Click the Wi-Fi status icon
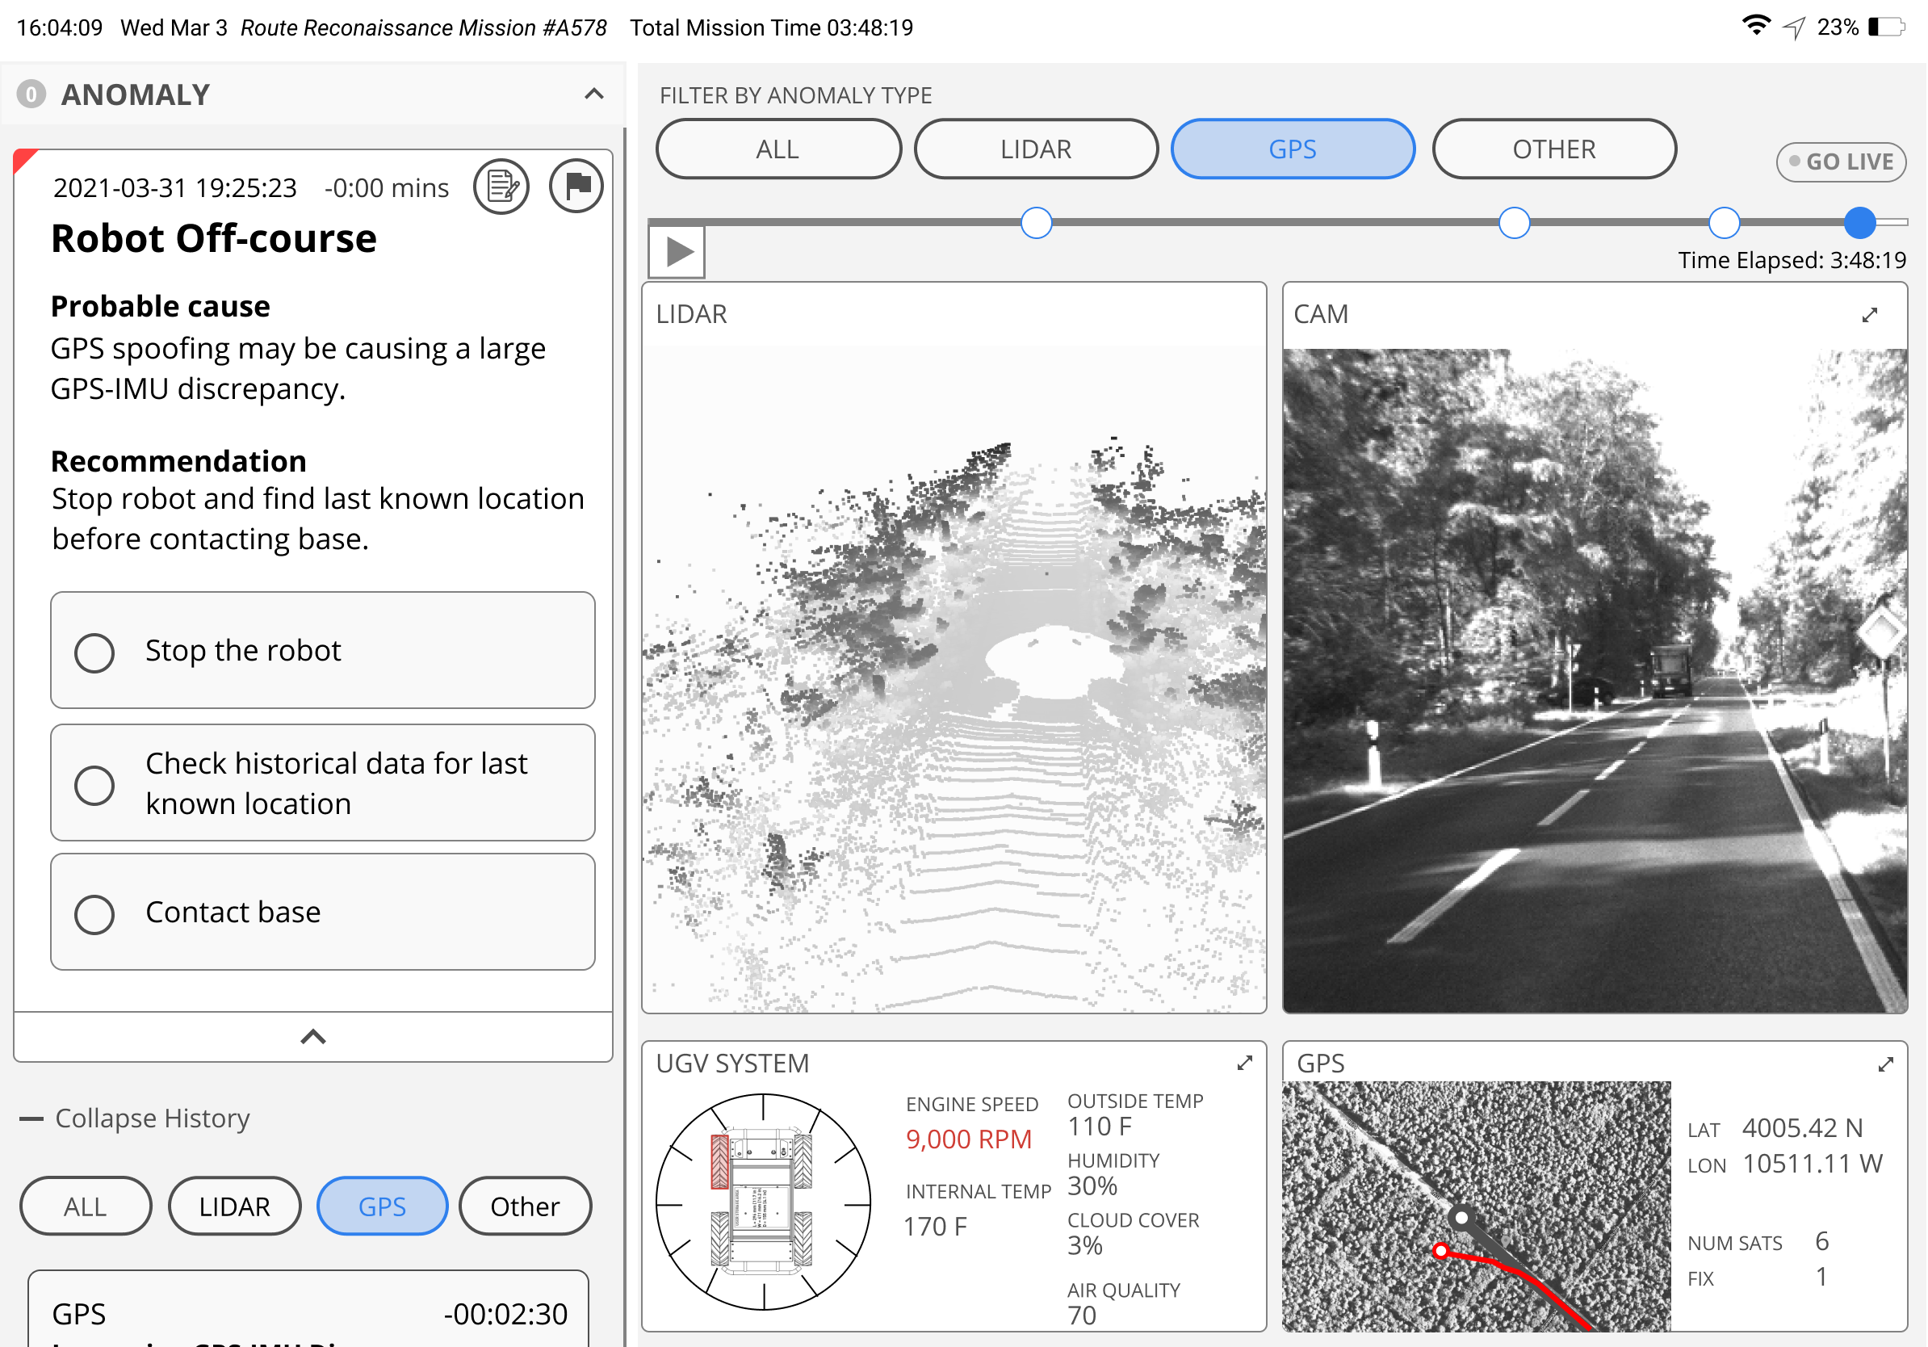 click(x=1755, y=26)
